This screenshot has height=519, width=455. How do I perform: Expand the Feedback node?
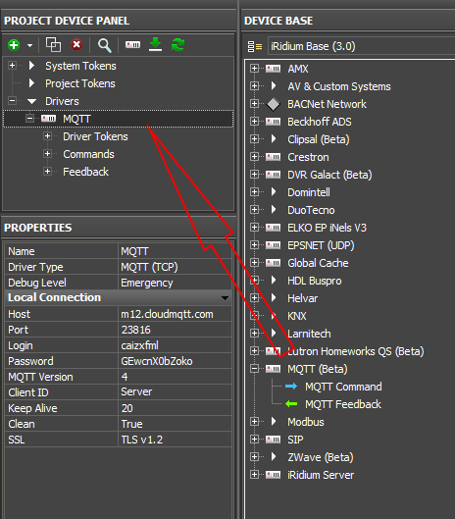pyautogui.click(x=48, y=171)
